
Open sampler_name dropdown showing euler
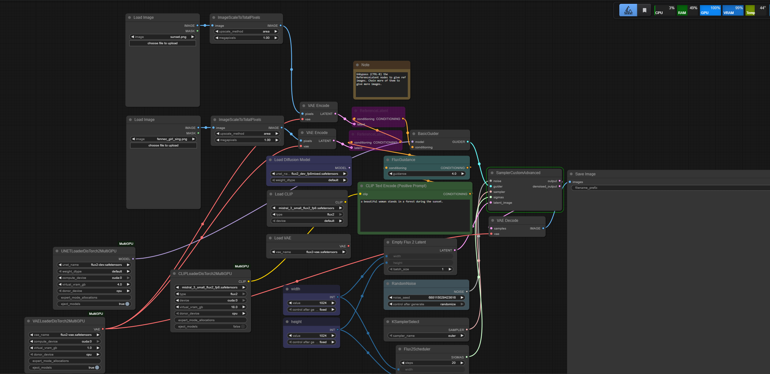[426, 336]
